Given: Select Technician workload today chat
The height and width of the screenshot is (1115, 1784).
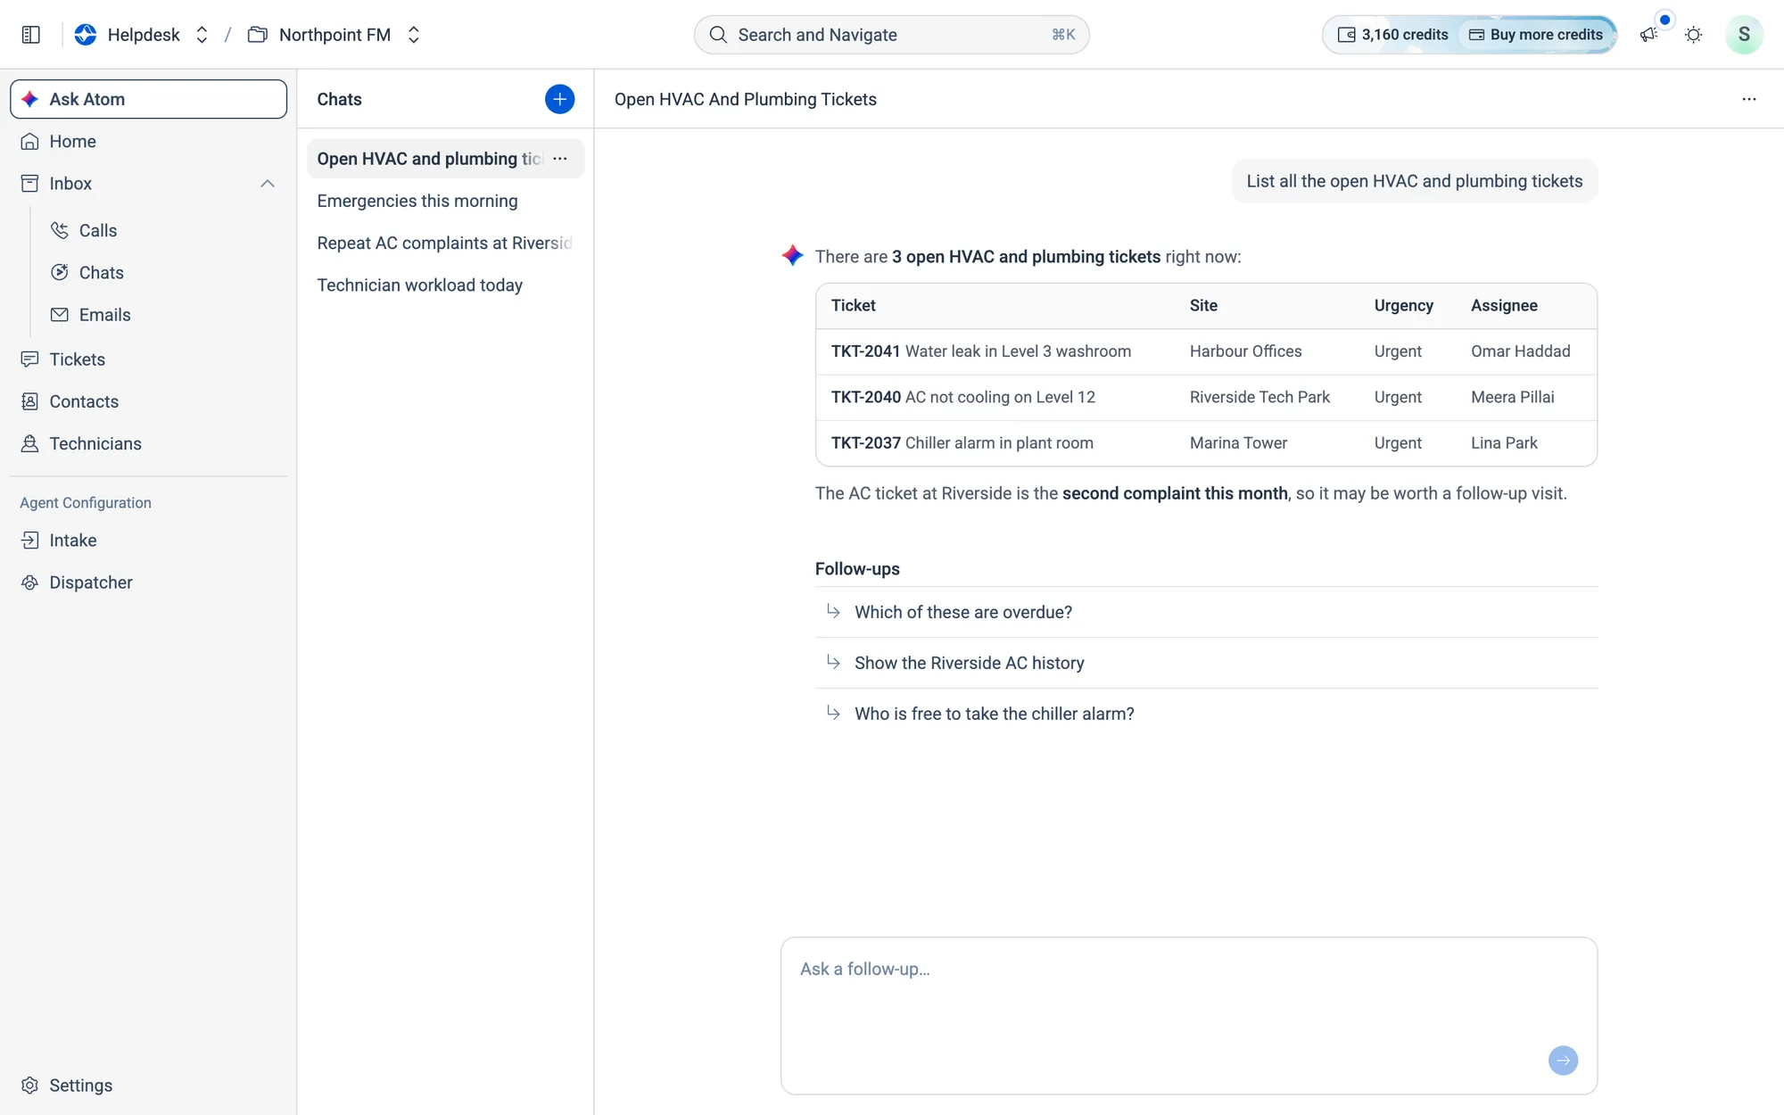Looking at the screenshot, I should point(445,285).
